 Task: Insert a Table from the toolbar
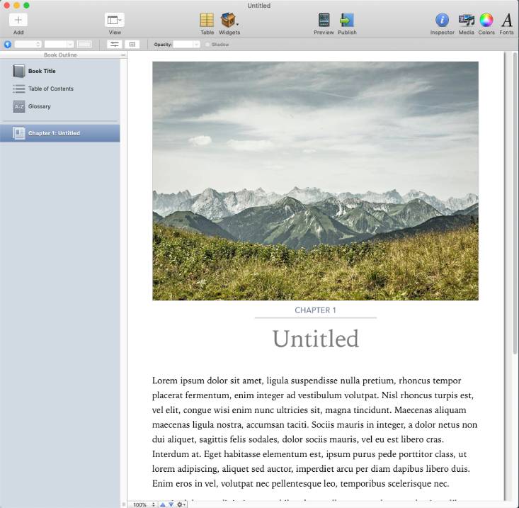[207, 20]
